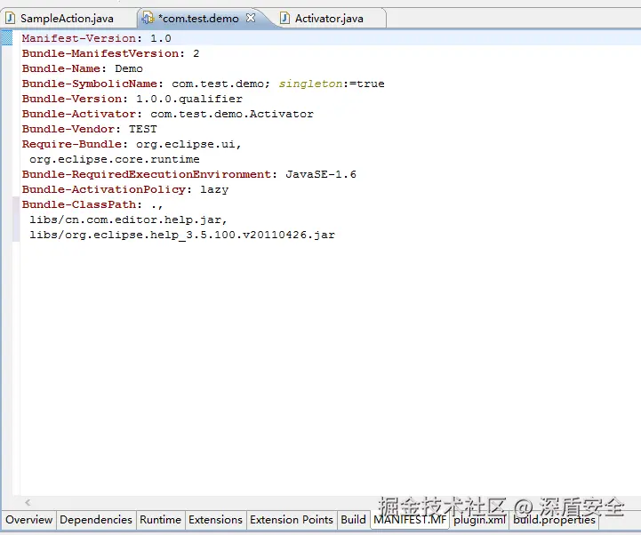
Task: Click the Bundle-ClassPath header
Action: tap(79, 204)
